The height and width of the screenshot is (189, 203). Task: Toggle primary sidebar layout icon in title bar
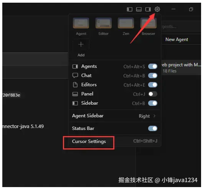129,9
